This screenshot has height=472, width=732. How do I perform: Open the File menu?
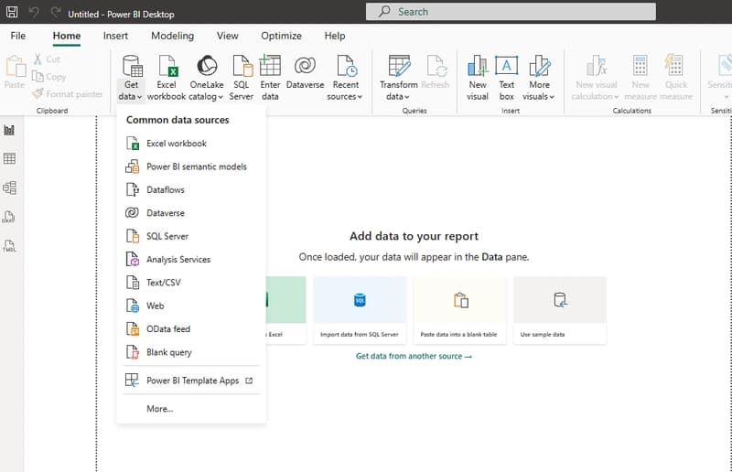coord(18,36)
